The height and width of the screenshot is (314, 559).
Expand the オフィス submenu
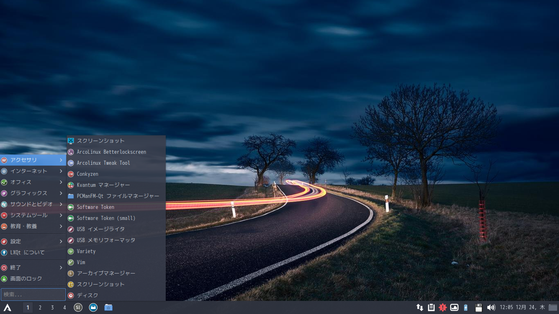coord(33,182)
